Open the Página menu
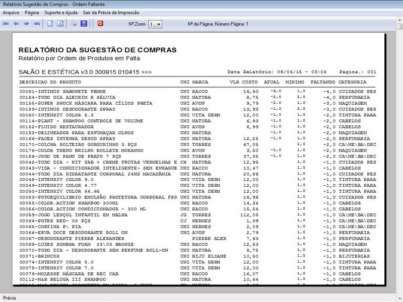403x302 pixels. click(x=32, y=12)
